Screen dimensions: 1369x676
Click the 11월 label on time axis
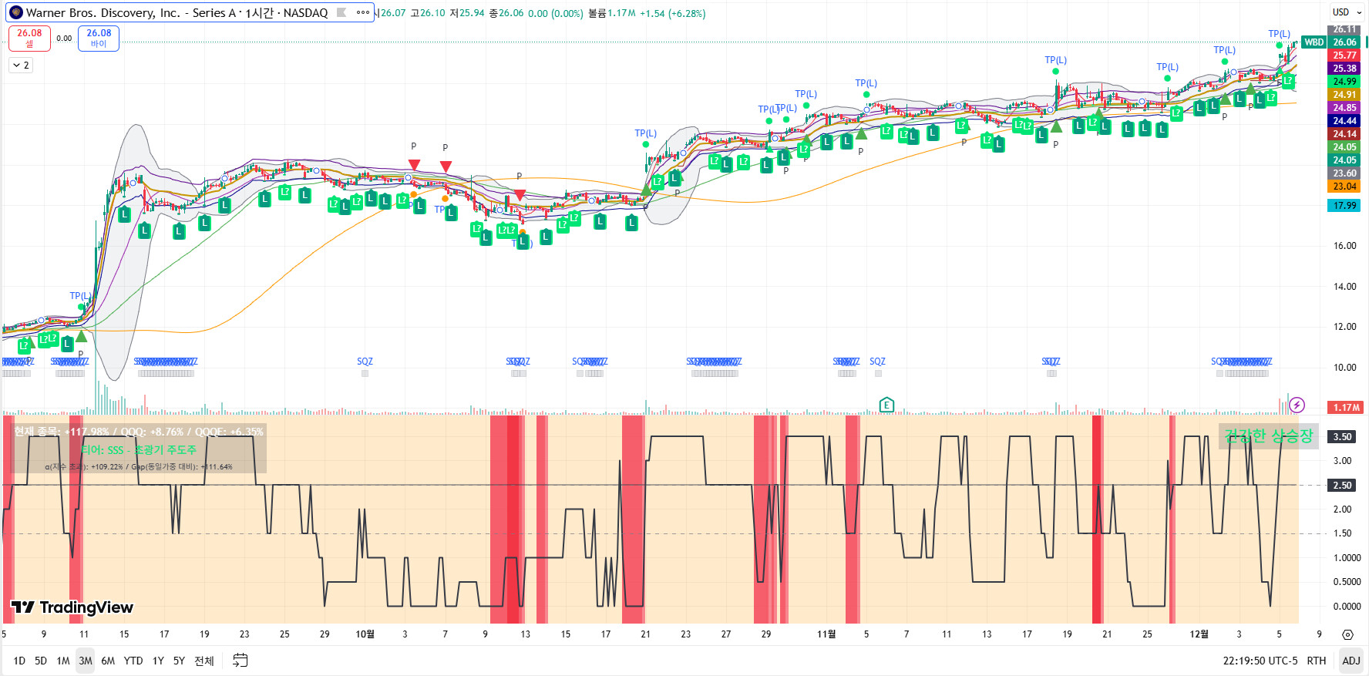pos(826,634)
